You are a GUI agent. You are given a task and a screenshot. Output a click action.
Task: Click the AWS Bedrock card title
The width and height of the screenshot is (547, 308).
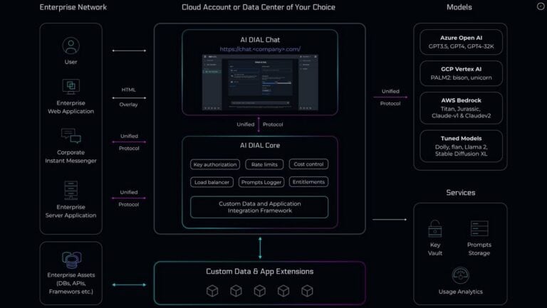pos(462,100)
